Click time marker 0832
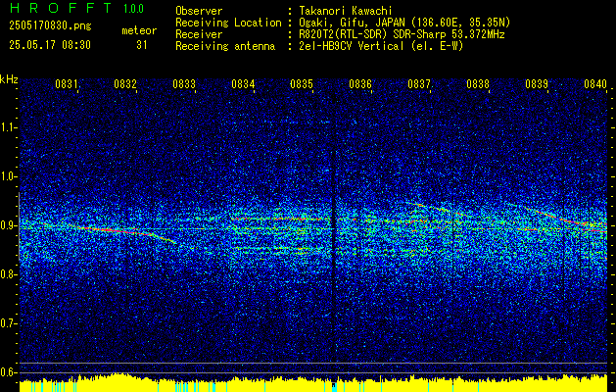 click(x=125, y=83)
